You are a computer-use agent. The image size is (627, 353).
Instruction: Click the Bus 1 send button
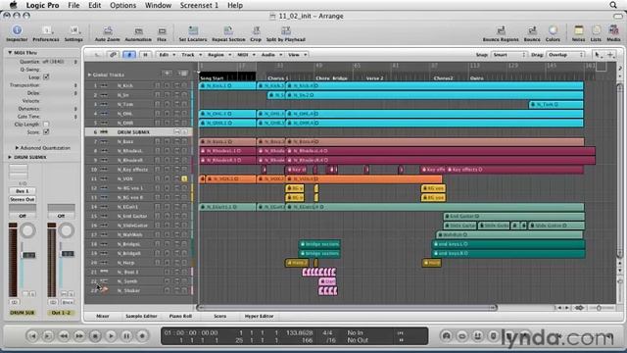(x=23, y=191)
